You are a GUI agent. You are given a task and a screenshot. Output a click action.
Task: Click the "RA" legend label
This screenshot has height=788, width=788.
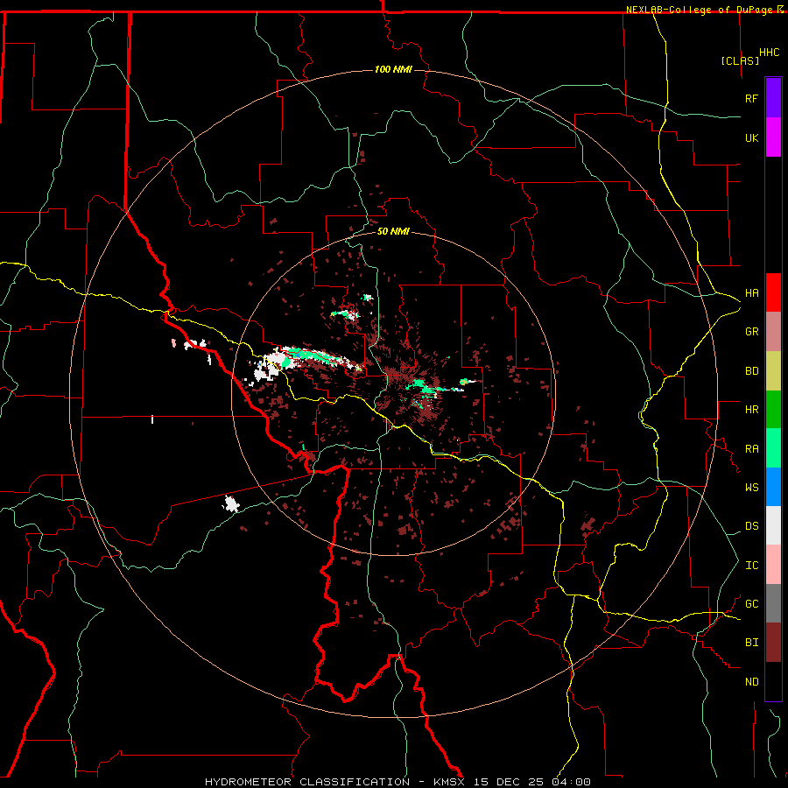pyautogui.click(x=751, y=449)
